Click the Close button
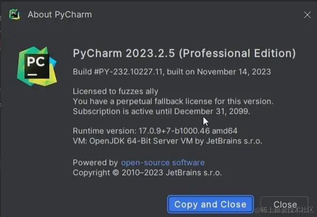The image size is (317, 217). [285, 204]
